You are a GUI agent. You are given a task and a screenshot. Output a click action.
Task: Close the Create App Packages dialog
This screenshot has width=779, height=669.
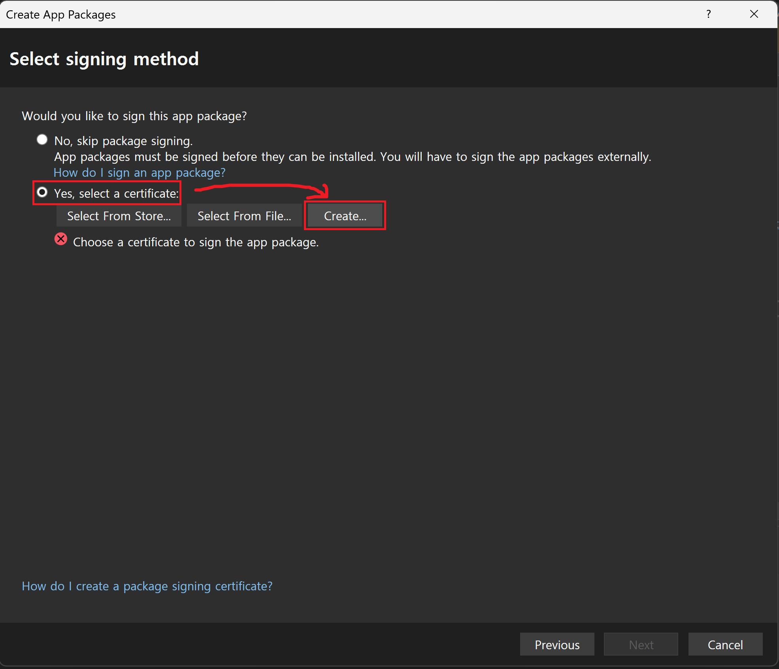(x=754, y=14)
